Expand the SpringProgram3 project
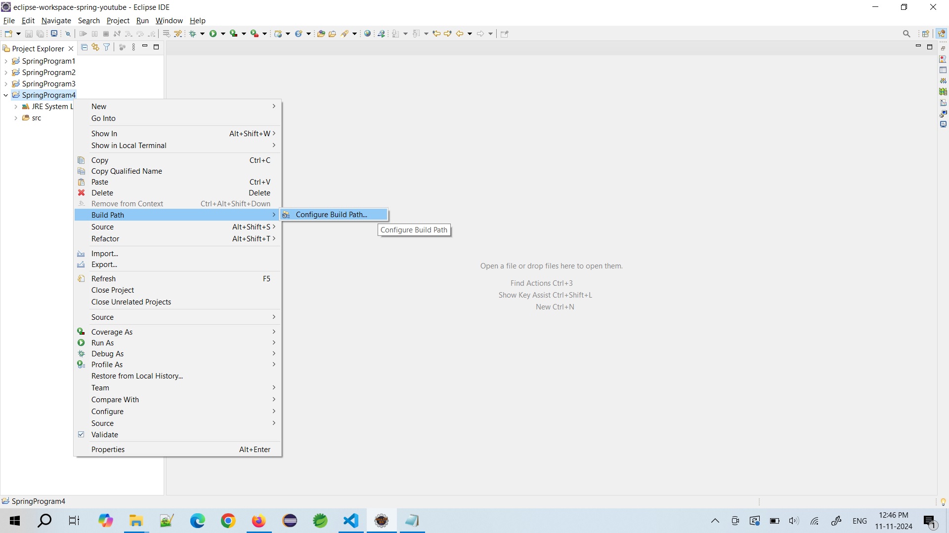Image resolution: width=949 pixels, height=533 pixels. click(6, 84)
